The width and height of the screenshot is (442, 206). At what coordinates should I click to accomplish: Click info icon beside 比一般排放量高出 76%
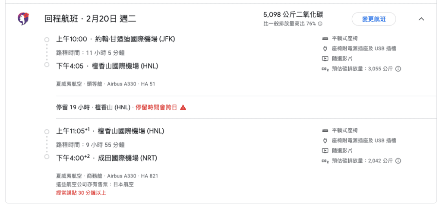pyautogui.click(x=320, y=24)
